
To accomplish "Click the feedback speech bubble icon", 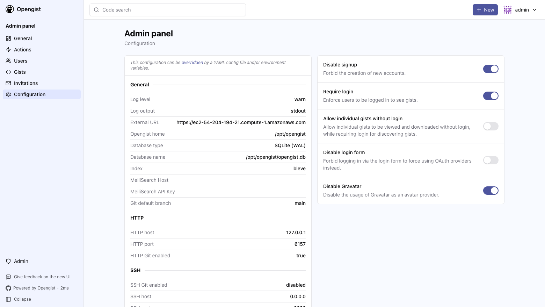I will pos(8,277).
